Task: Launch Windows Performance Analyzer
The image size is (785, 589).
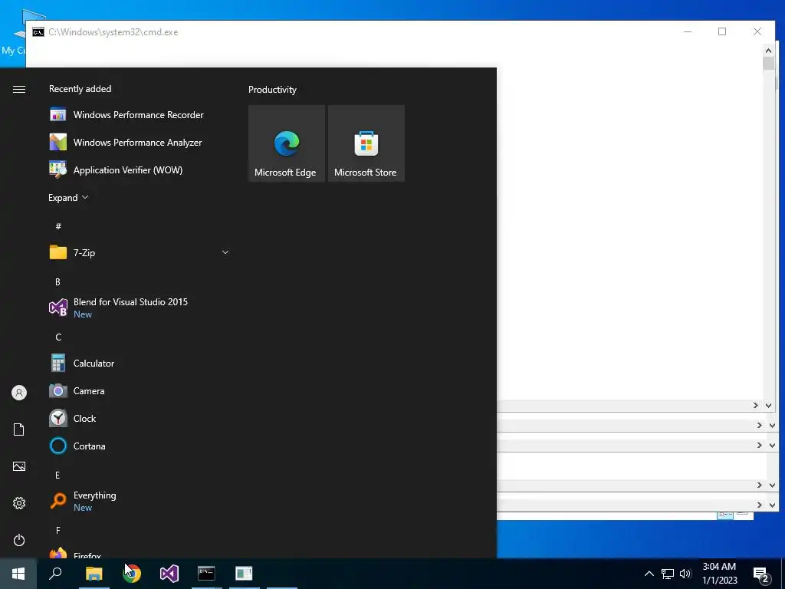Action: (x=139, y=142)
